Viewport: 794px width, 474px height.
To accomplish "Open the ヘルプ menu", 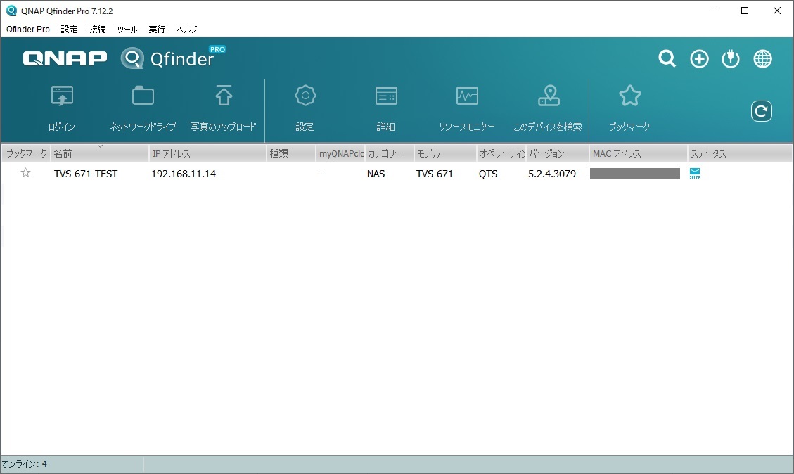I will [x=187, y=30].
